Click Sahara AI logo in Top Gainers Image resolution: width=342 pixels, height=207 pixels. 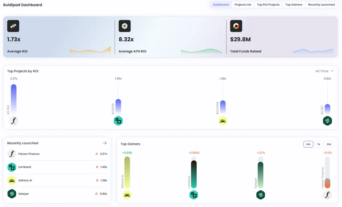(127, 195)
